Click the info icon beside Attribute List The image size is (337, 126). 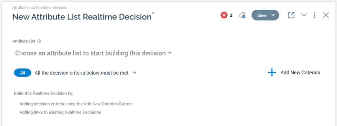(x=39, y=41)
